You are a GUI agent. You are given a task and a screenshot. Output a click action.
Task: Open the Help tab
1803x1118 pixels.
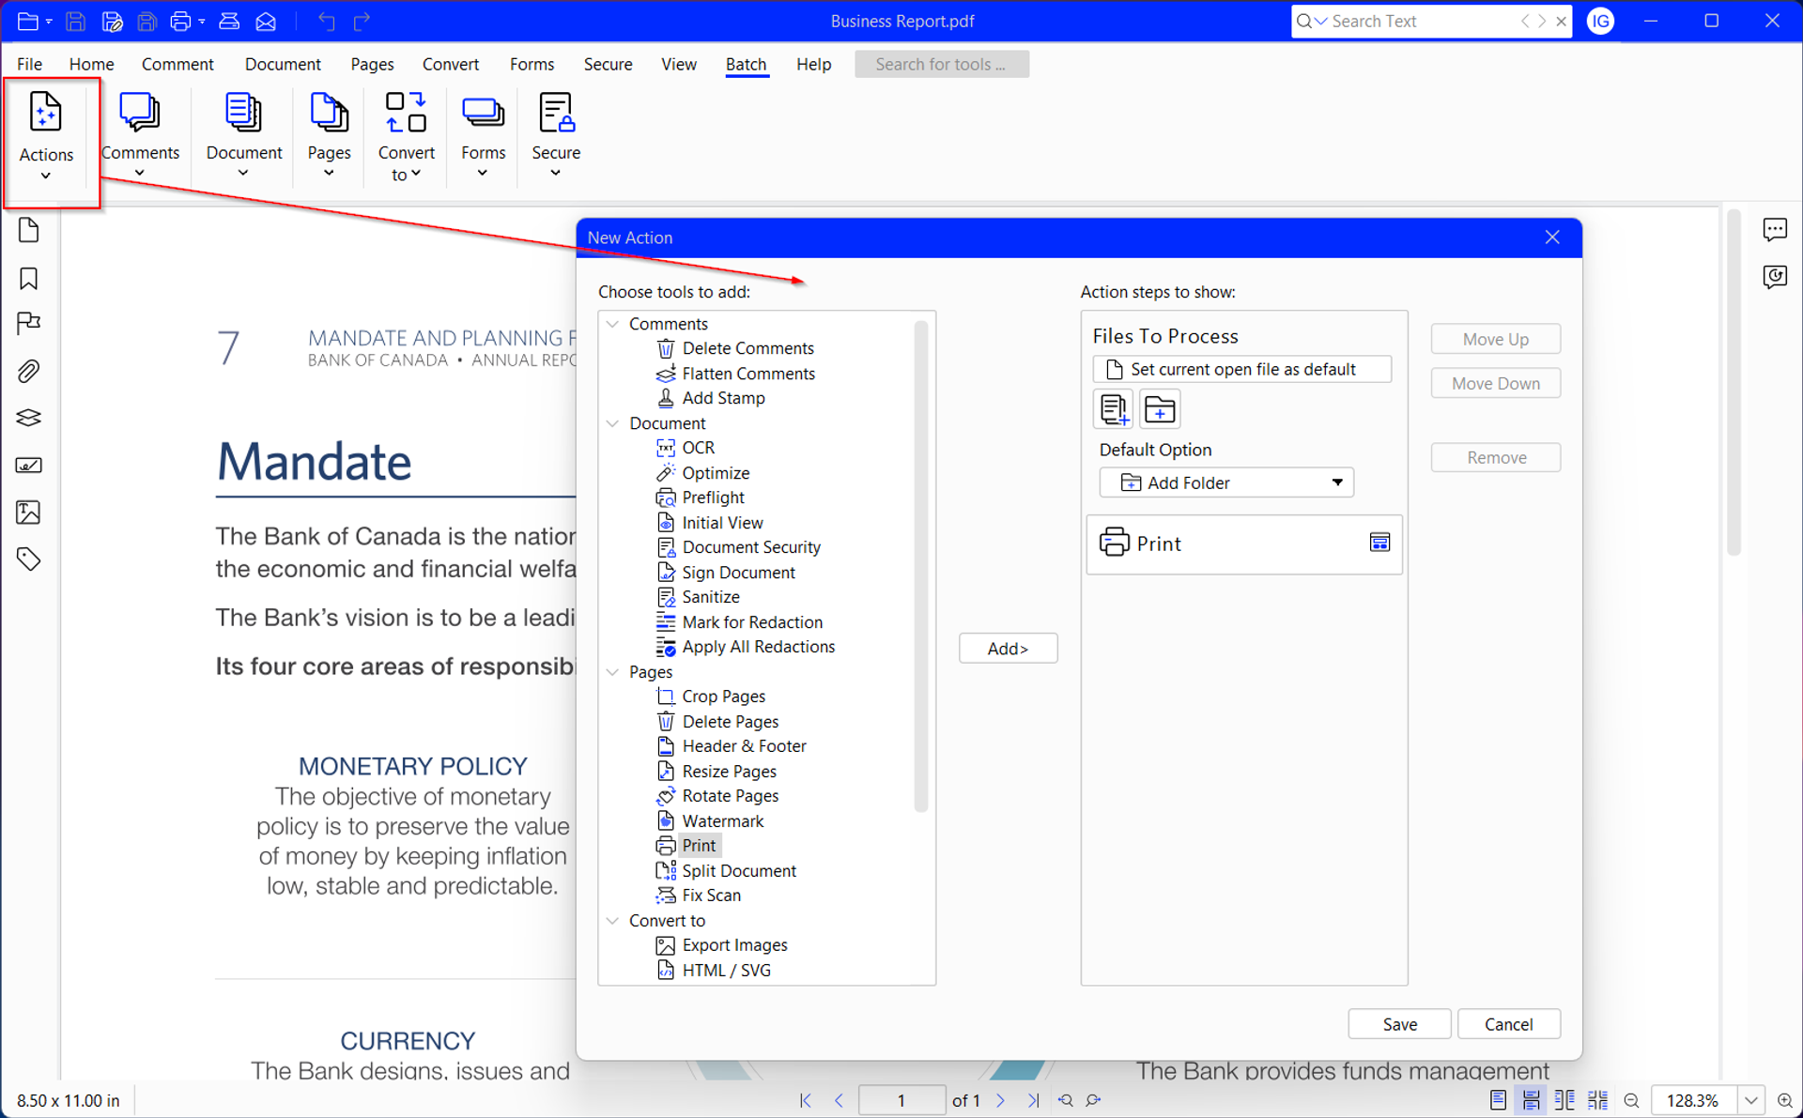(813, 64)
